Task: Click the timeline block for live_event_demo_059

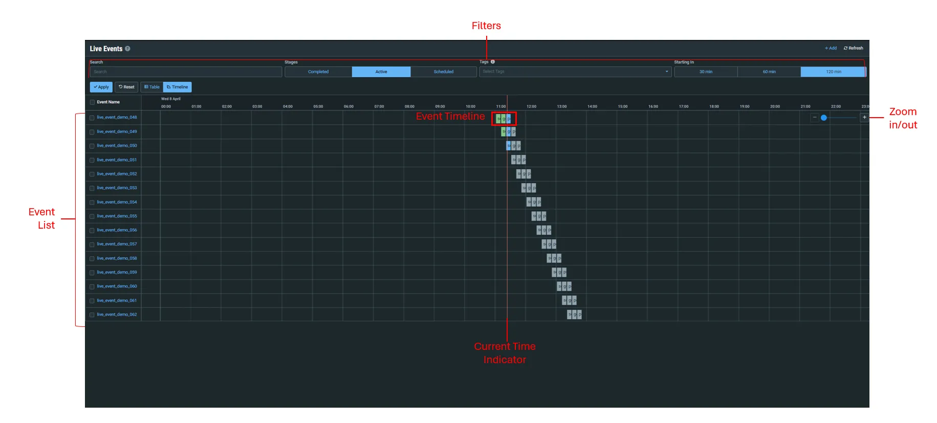Action: tap(559, 273)
